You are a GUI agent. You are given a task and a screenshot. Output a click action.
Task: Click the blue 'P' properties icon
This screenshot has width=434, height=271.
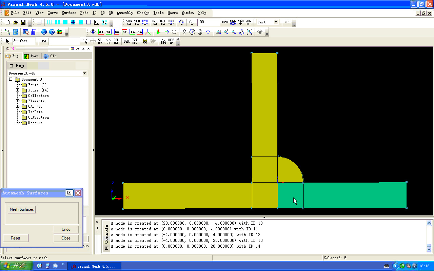(x=52, y=32)
